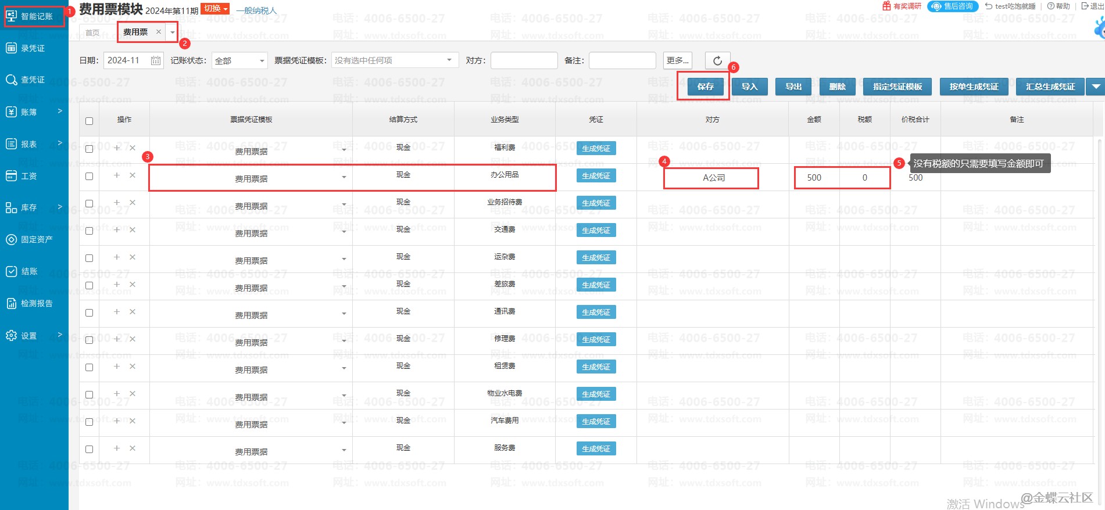
Task: Click the 对方 filter input field
Action: pyautogui.click(x=524, y=60)
